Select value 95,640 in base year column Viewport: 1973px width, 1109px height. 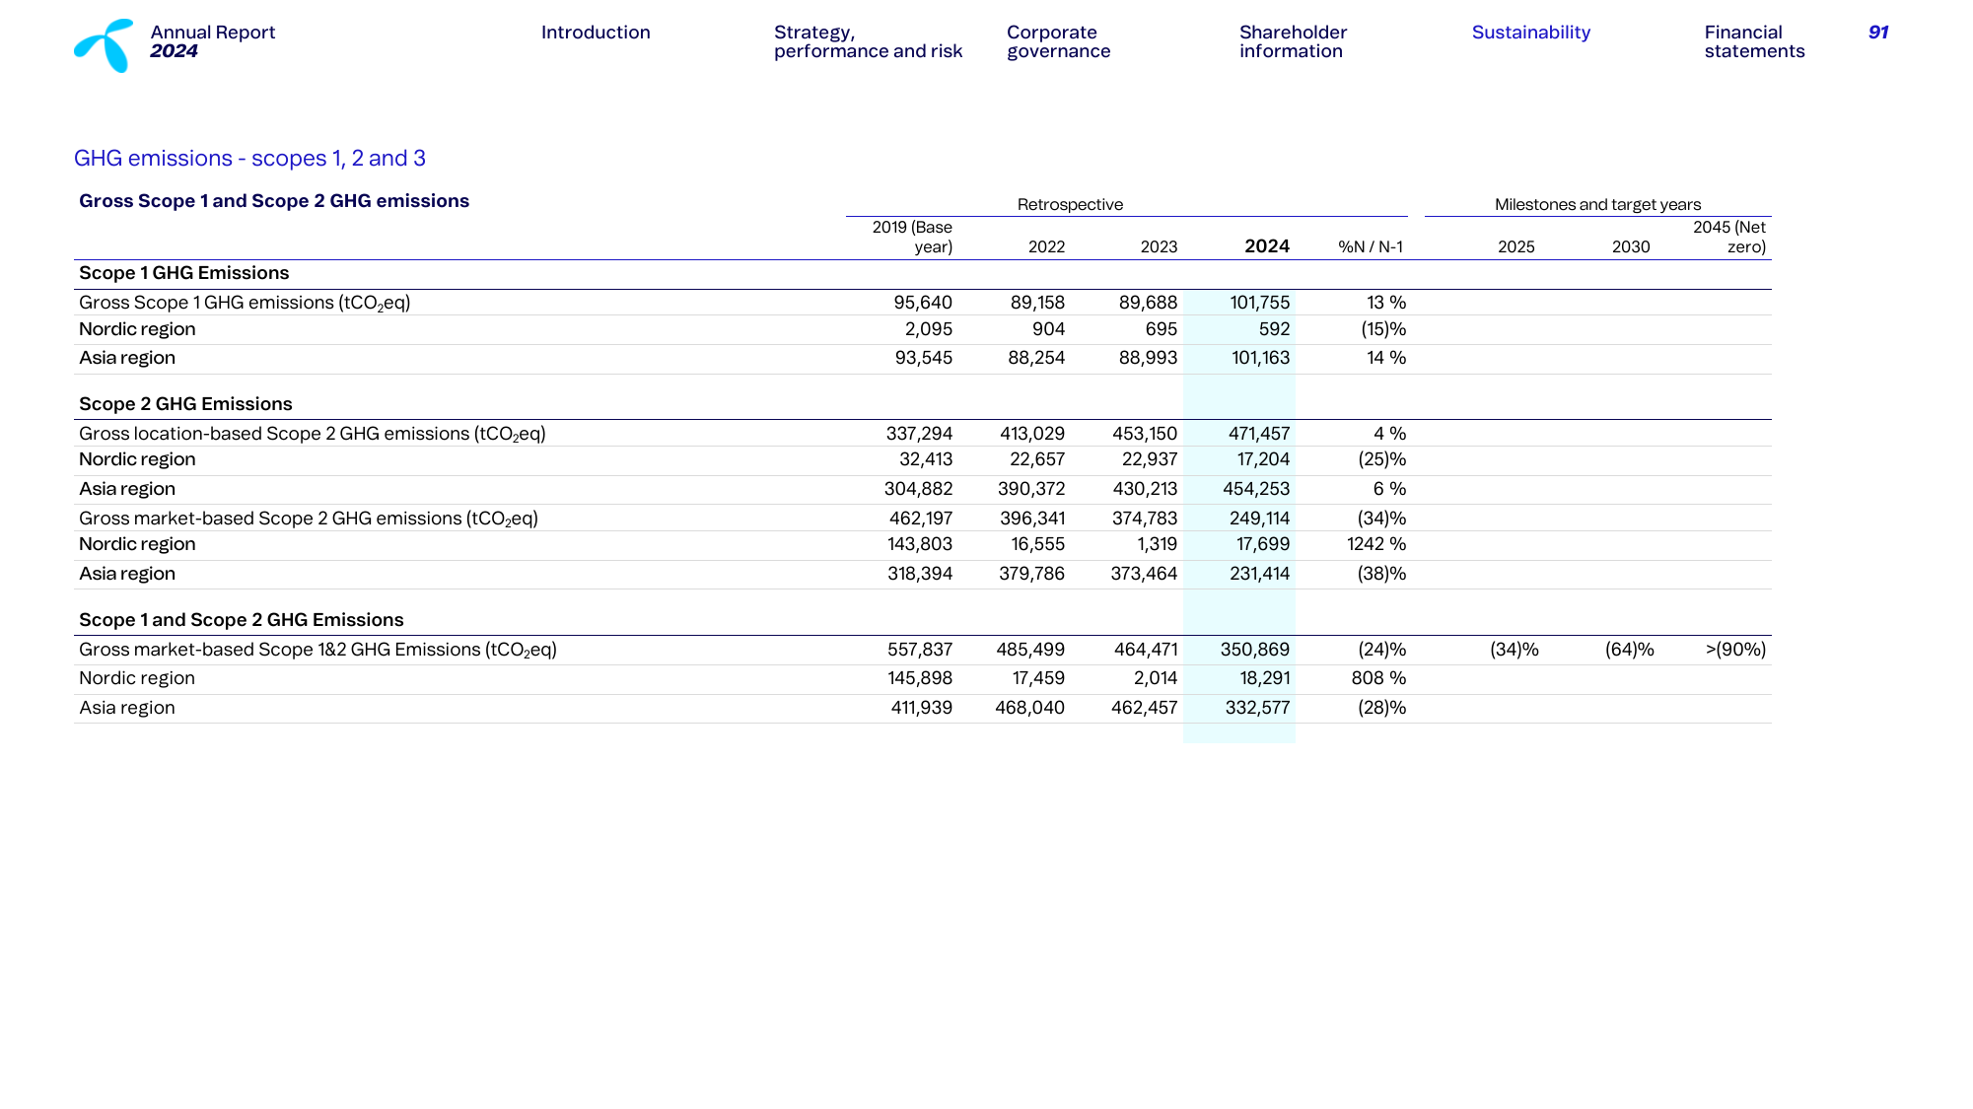pyautogui.click(x=923, y=303)
